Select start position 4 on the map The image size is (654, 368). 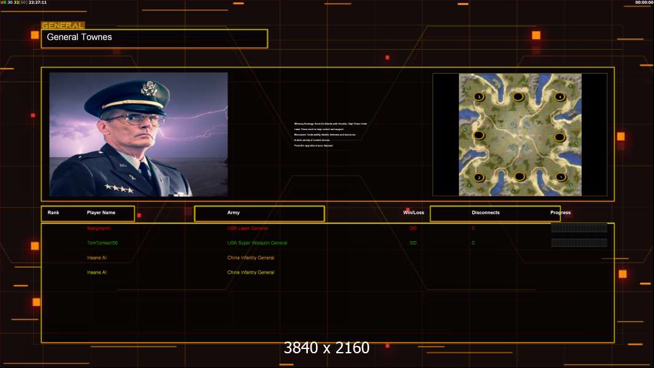point(560,97)
